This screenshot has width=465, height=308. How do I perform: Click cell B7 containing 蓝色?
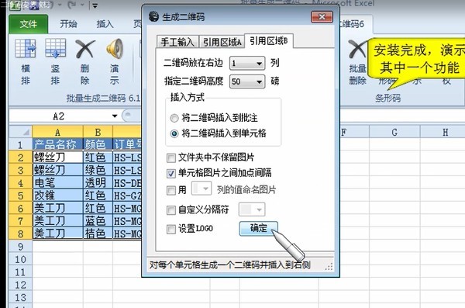click(x=98, y=221)
